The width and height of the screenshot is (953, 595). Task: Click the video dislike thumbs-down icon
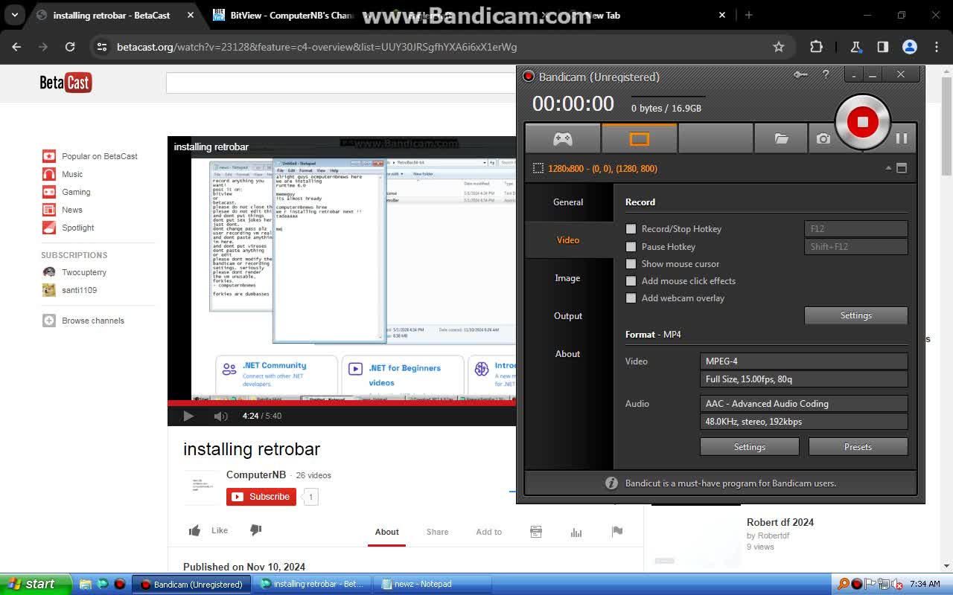coord(255,530)
